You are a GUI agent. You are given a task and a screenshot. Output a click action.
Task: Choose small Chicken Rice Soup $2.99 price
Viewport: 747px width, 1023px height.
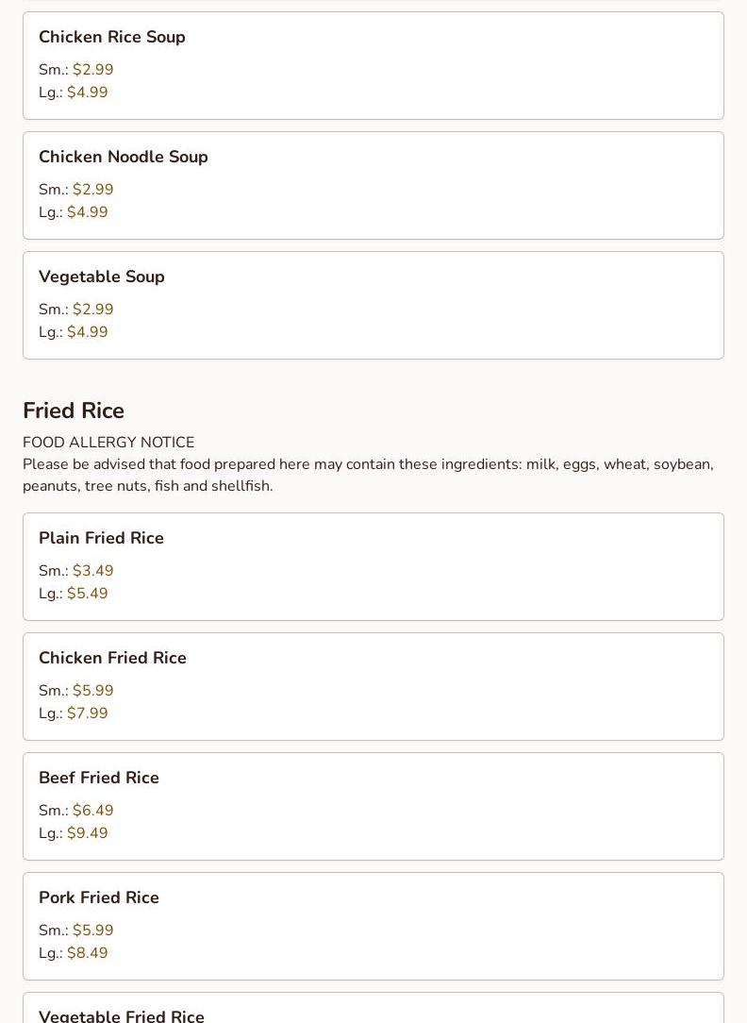[92, 70]
